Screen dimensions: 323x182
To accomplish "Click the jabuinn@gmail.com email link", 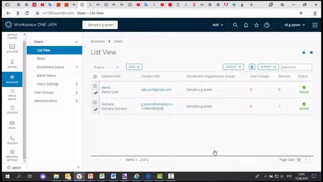I will coord(156,89).
